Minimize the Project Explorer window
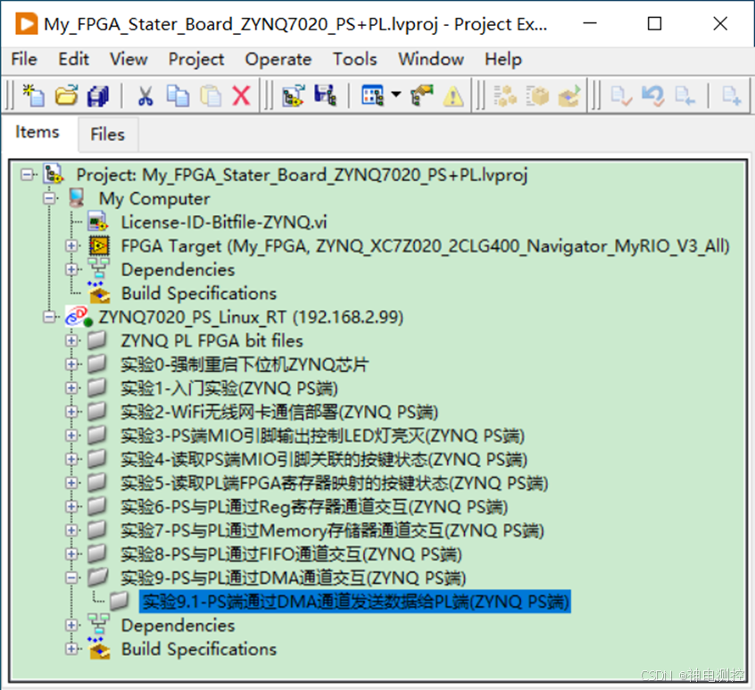 pyautogui.click(x=590, y=23)
